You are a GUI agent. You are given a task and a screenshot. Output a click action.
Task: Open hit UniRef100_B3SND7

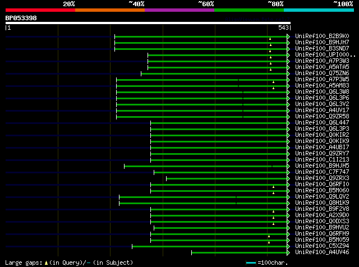322,49
